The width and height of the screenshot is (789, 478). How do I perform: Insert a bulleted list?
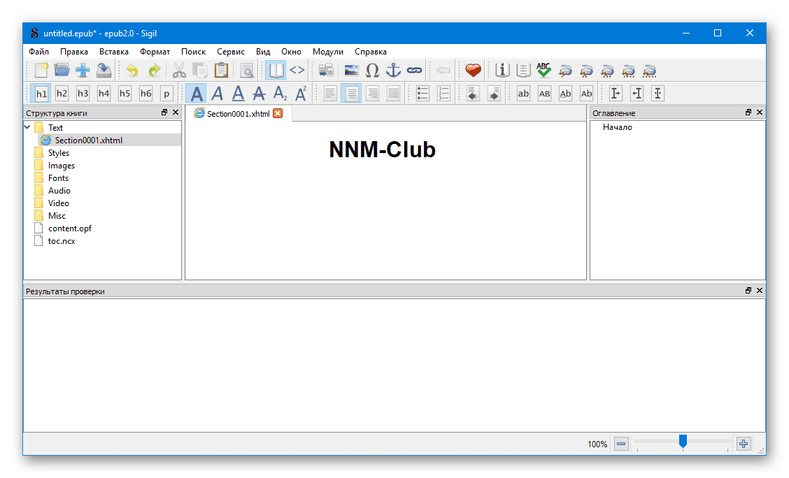pos(422,94)
